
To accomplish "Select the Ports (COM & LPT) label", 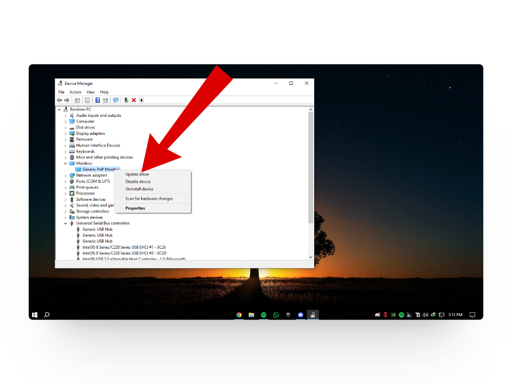I will (93, 181).
